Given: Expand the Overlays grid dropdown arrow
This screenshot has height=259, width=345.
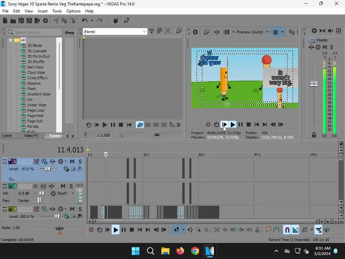Looking at the screenshot, I should click(283, 32).
